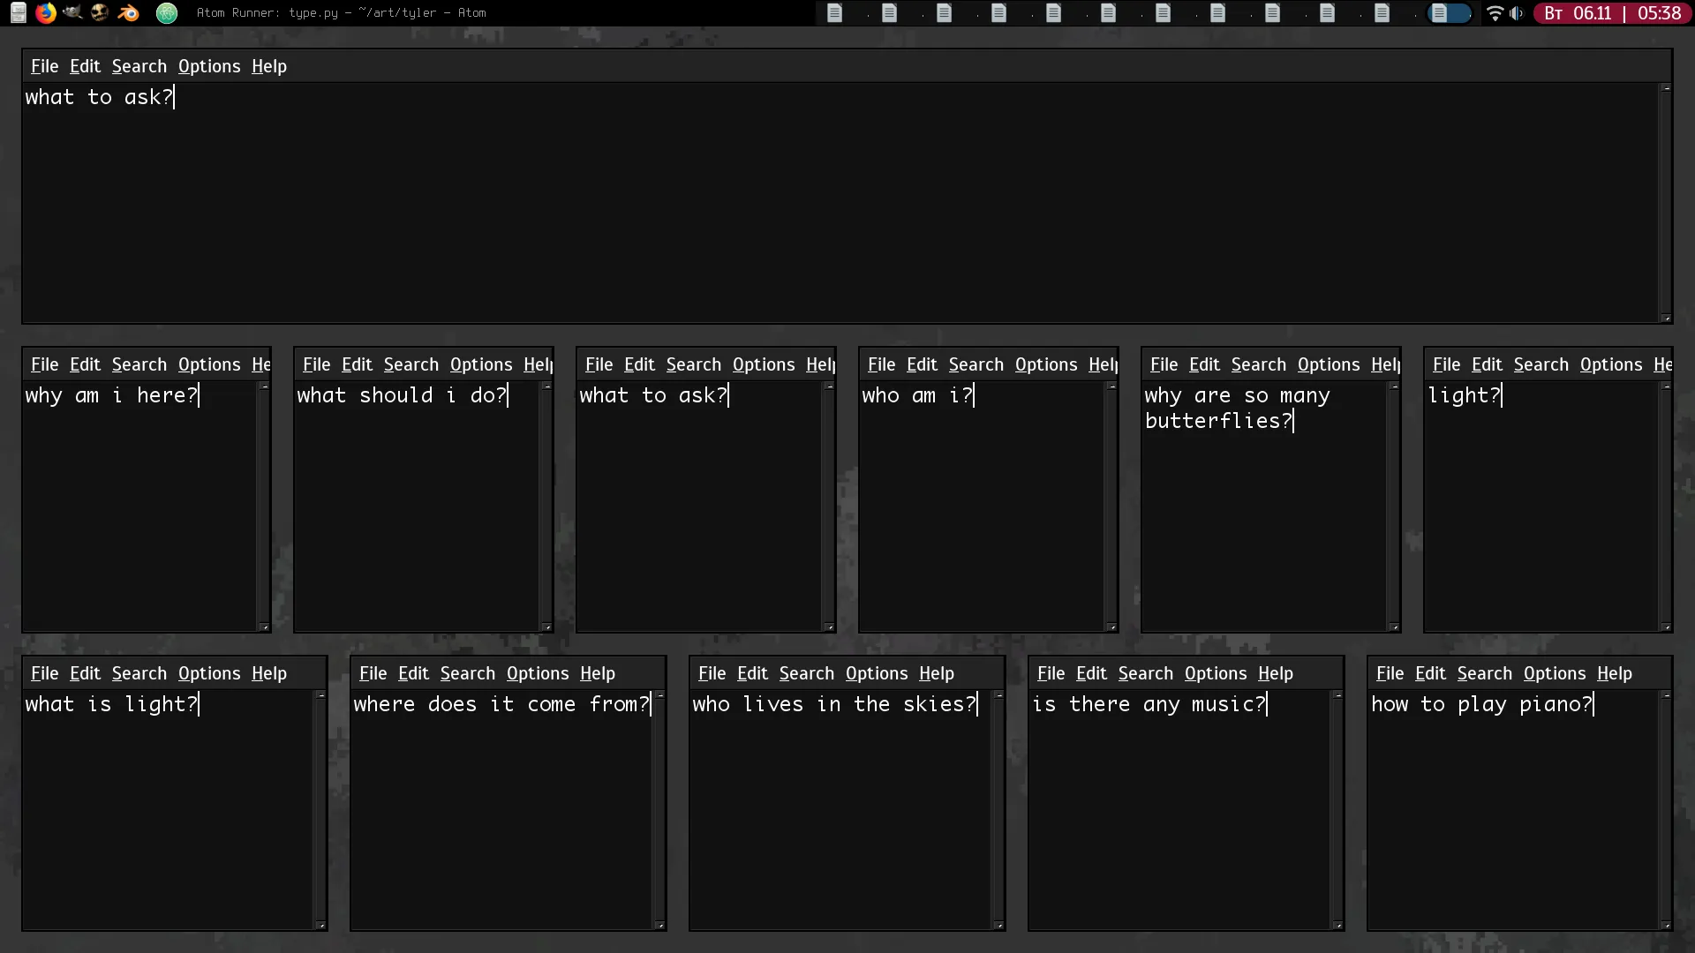Click the green Atom editor icon
1695x953 pixels.
(167, 12)
